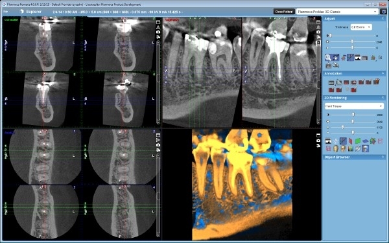
Task: Click the ruler measurement icon in Annotation
Action: point(331,82)
